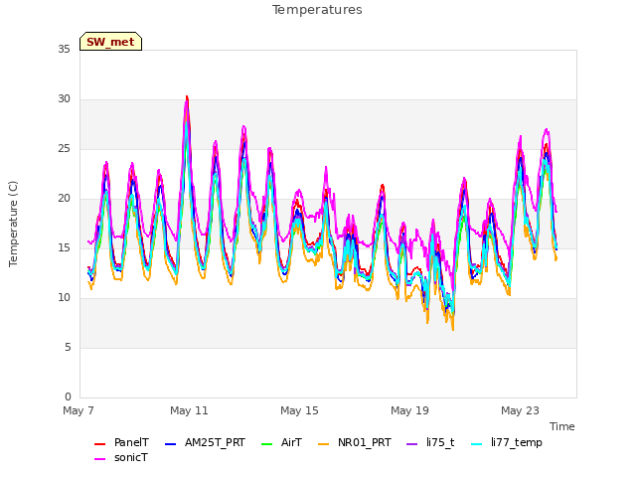Click the purple li75_t legend color marker
Screen dimensions: 636x477
click(412, 444)
